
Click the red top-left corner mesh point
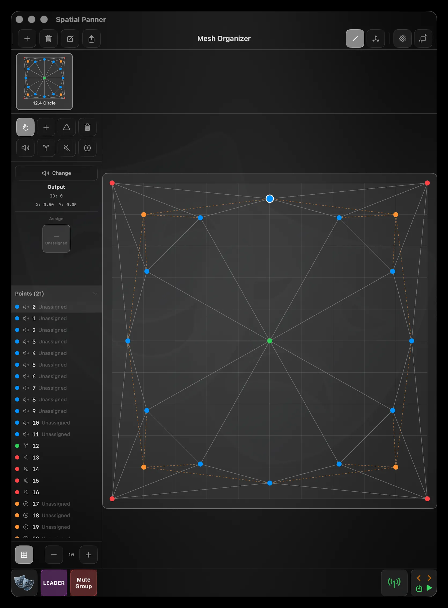[112, 183]
